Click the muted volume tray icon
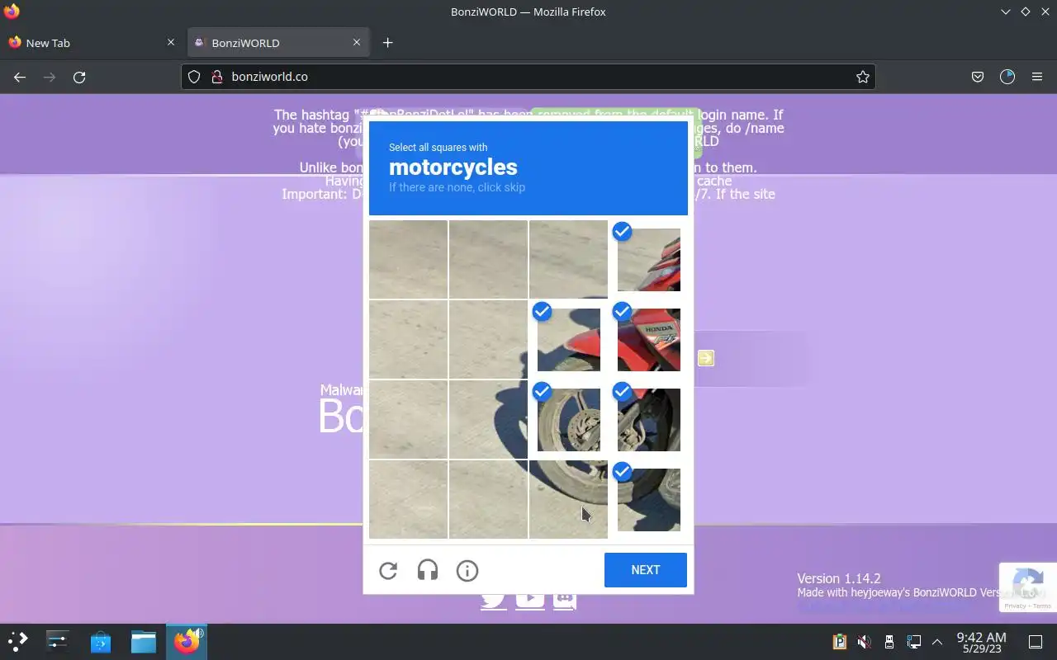 click(864, 642)
